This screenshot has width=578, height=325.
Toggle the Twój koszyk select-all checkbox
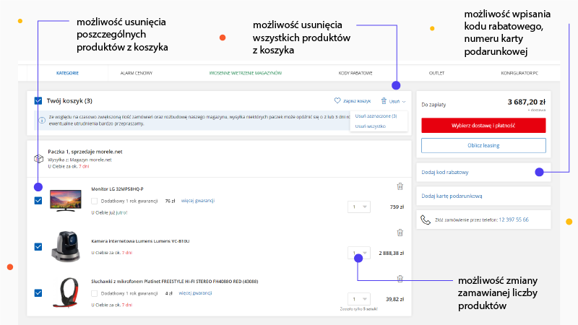38,101
